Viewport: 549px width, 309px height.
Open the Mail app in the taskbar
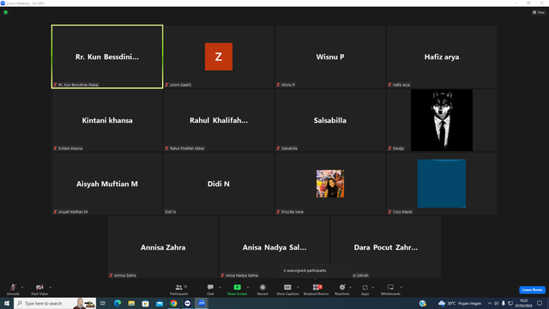[x=160, y=303]
